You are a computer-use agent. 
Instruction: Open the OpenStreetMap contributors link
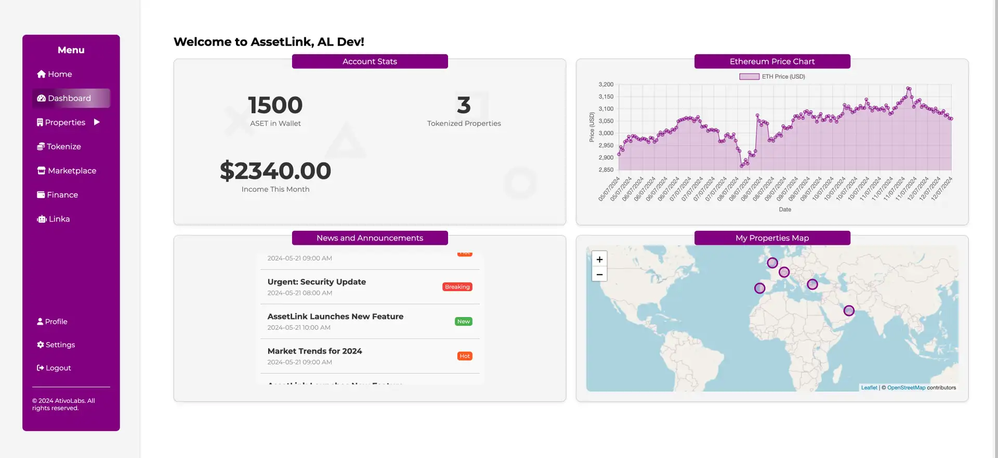point(906,388)
